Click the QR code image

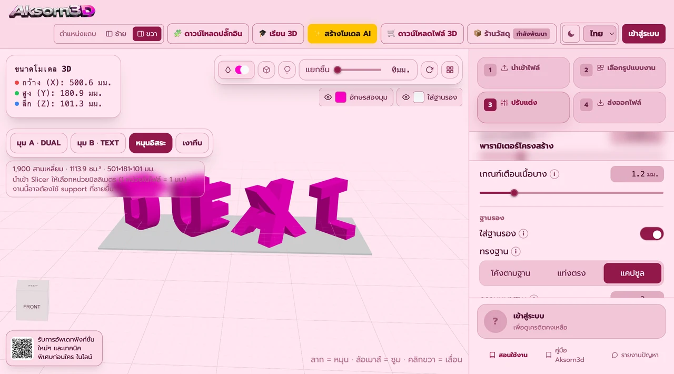22,348
